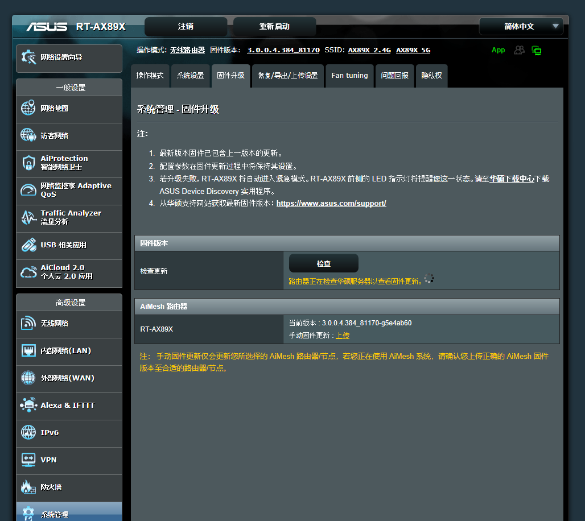Select the 固件升级 tab
The width and height of the screenshot is (585, 521).
(x=230, y=76)
